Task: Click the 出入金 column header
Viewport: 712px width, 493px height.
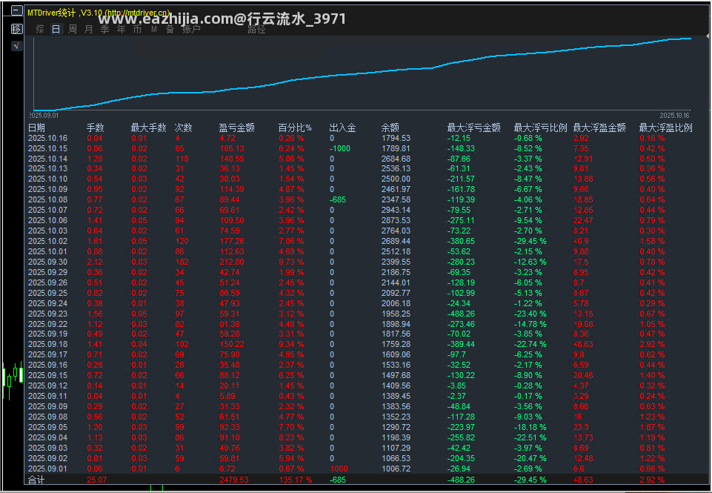Action: click(342, 128)
